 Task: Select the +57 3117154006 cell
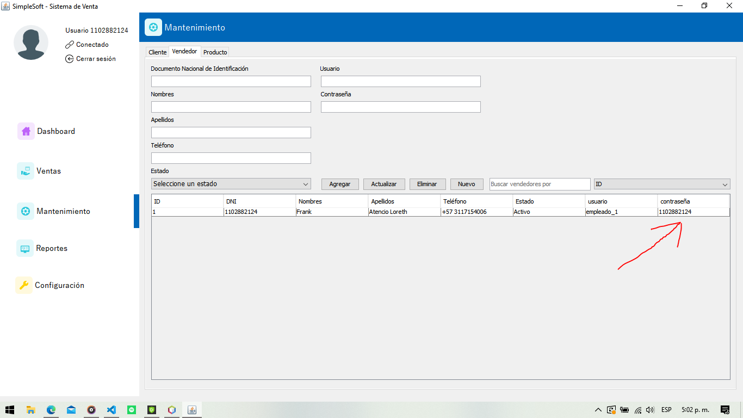point(476,212)
